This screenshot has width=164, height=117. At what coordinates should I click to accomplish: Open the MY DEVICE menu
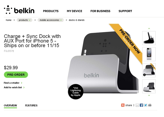pos(75,11)
